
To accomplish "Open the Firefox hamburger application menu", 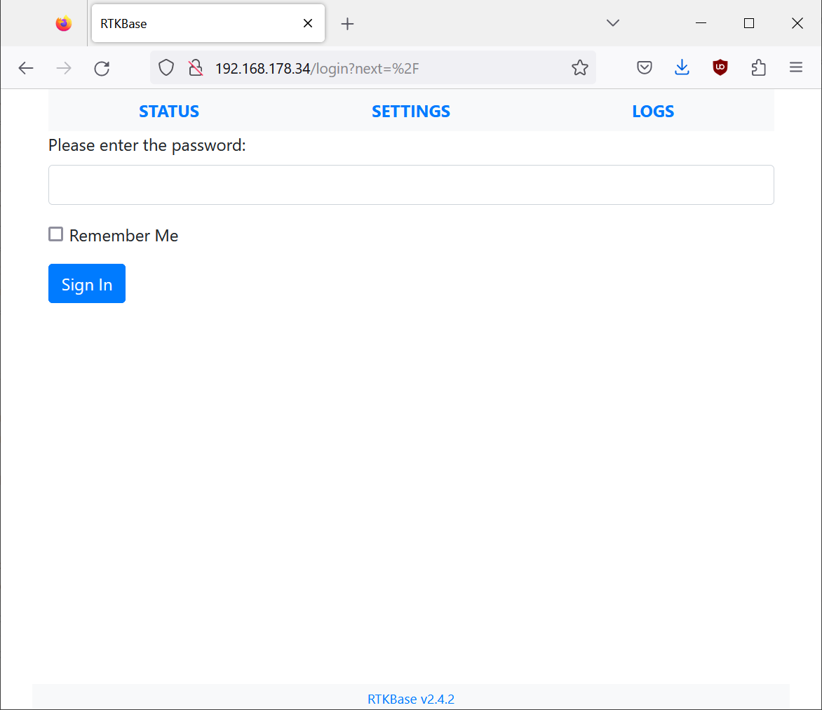I will [795, 68].
